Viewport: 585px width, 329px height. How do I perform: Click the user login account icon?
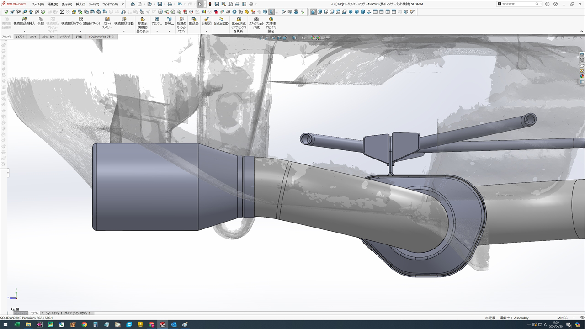[548, 4]
